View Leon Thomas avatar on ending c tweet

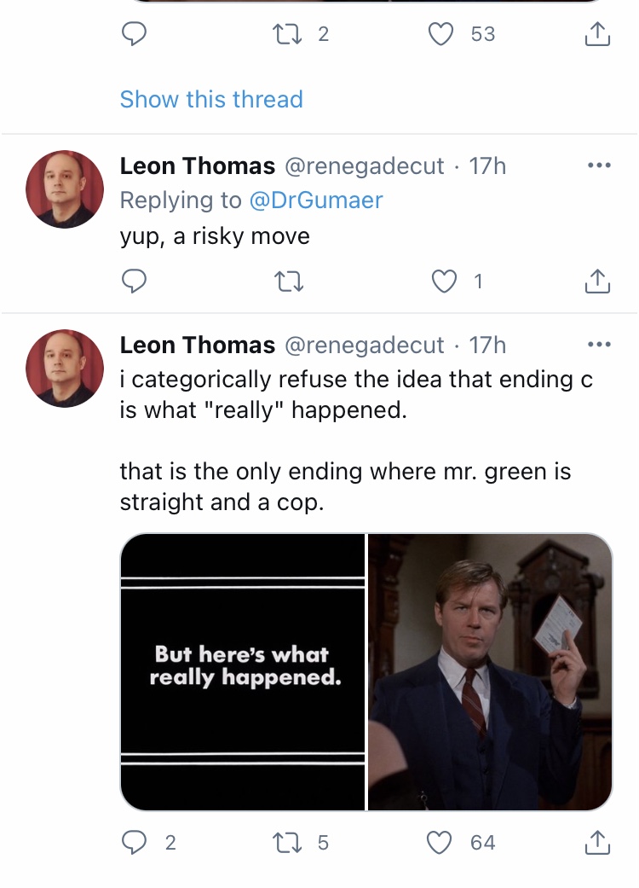(x=65, y=369)
